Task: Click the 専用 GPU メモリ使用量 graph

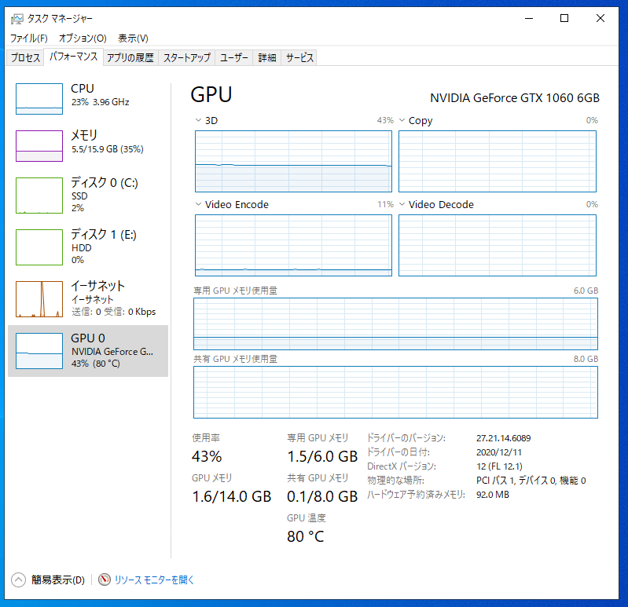Action: tap(395, 324)
